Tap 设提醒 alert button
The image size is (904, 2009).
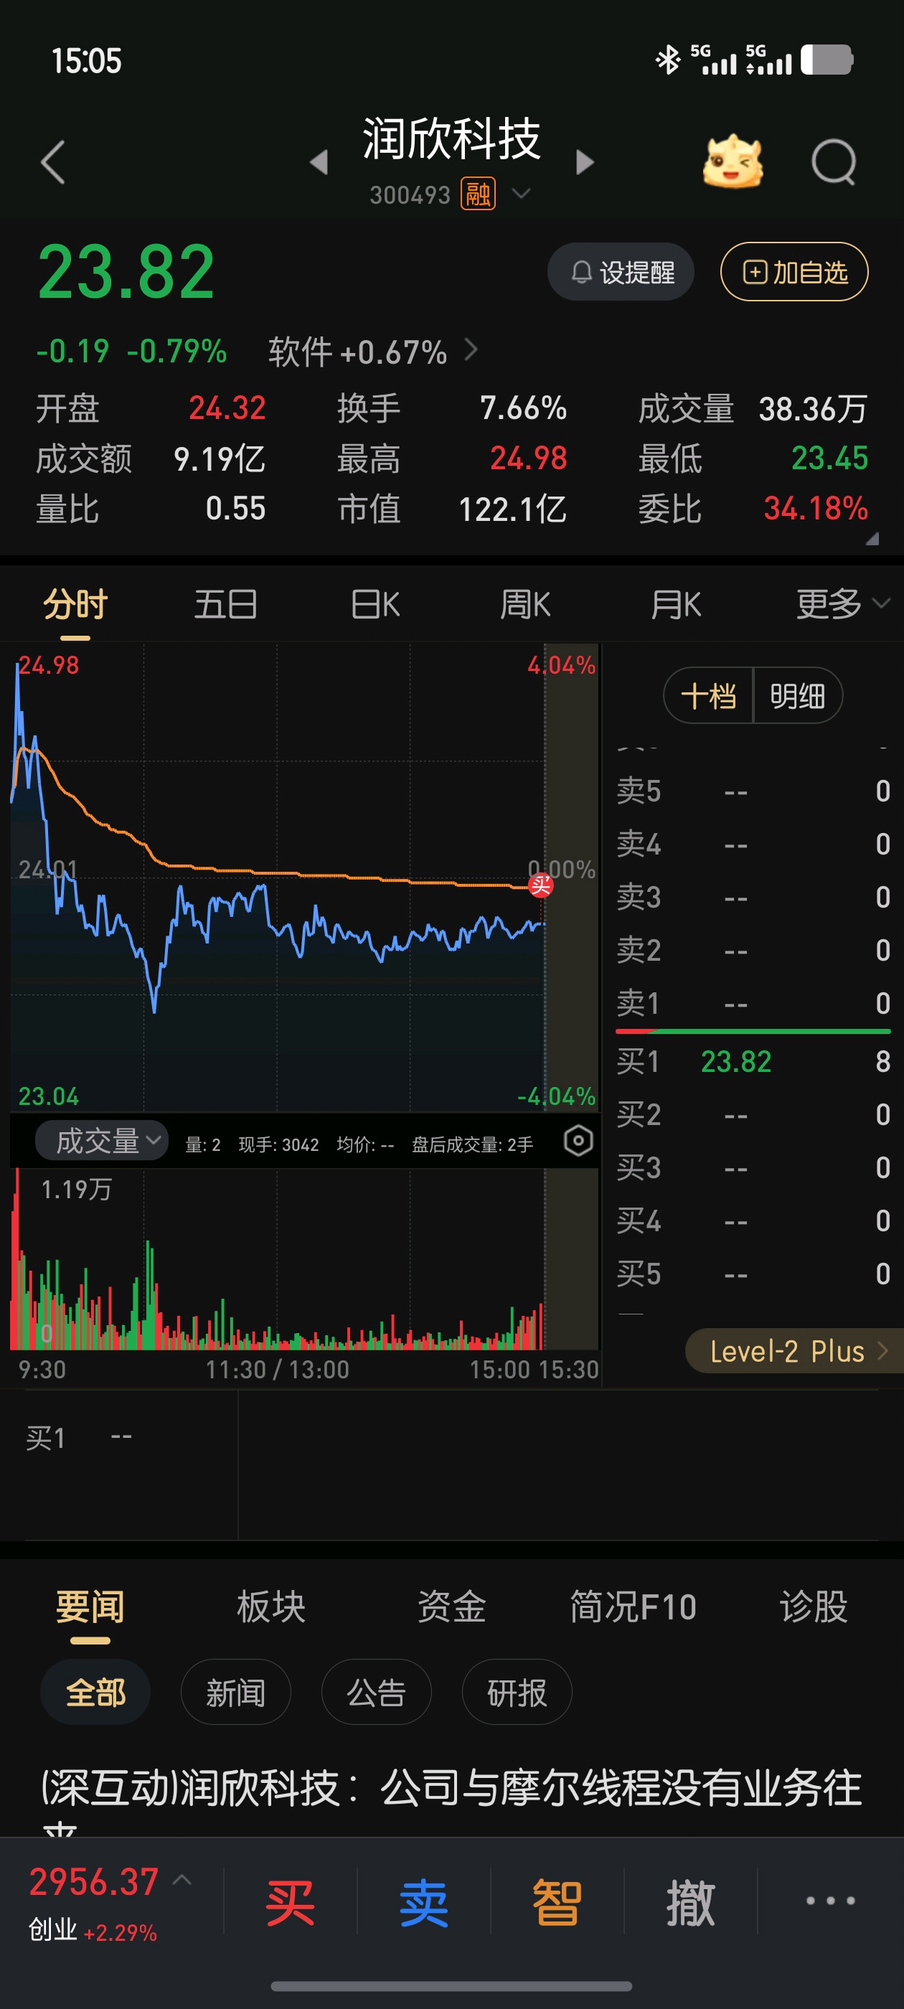pos(621,272)
